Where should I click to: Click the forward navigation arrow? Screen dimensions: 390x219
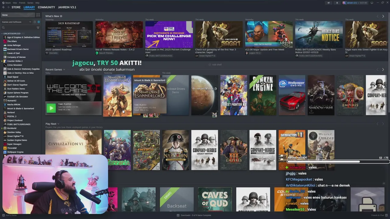pyautogui.click(x=8, y=7)
